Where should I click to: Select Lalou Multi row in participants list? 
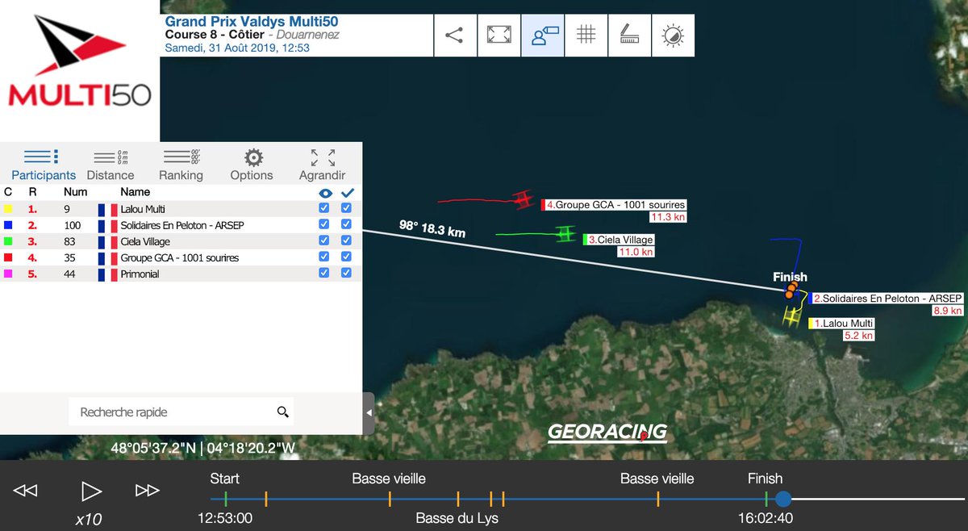(181, 209)
